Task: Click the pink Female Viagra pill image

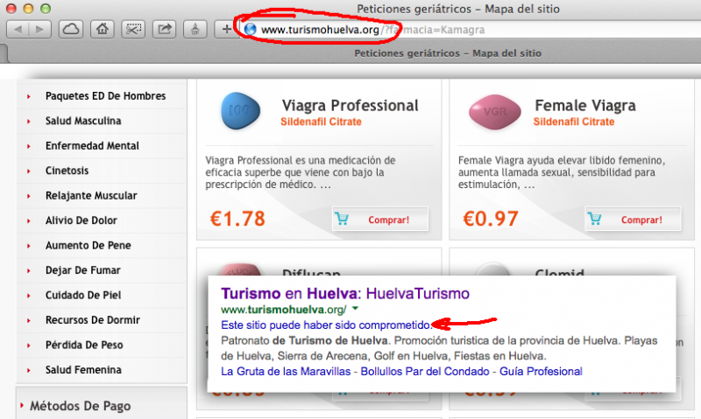Action: pyautogui.click(x=494, y=112)
